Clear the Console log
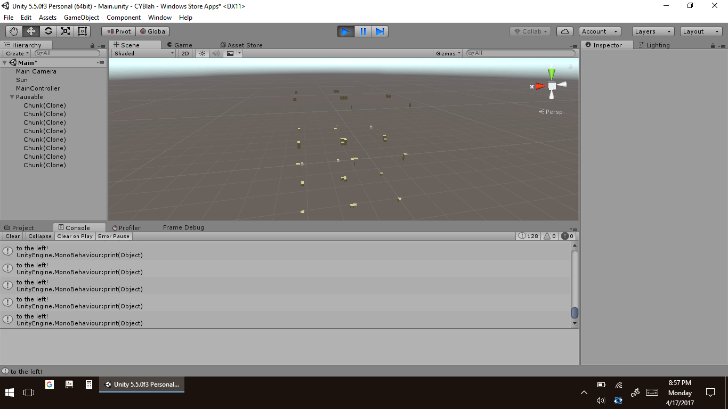The width and height of the screenshot is (728, 409). coord(13,236)
